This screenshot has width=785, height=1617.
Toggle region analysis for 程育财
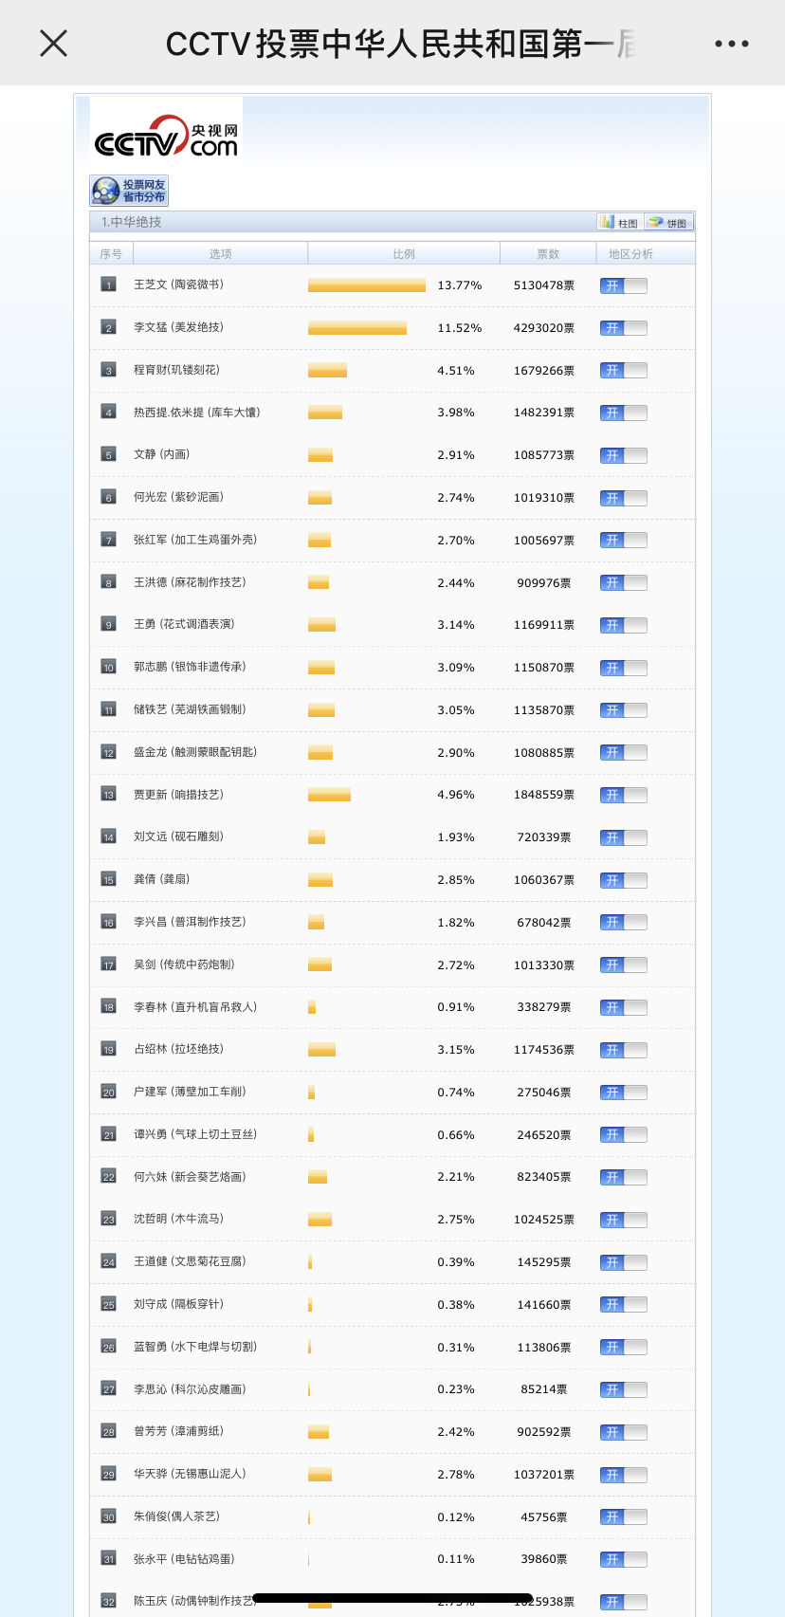click(x=624, y=371)
